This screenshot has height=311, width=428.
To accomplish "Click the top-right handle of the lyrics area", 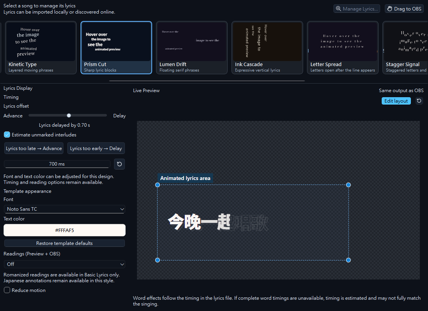I will click(x=348, y=185).
